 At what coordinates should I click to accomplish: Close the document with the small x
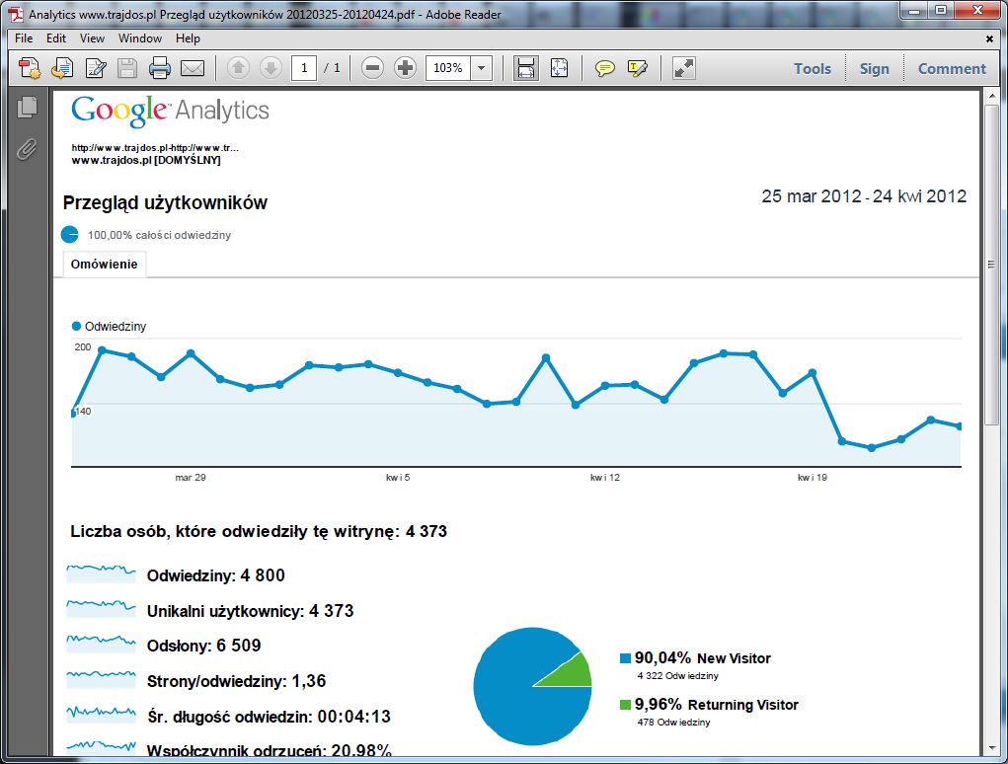click(989, 39)
